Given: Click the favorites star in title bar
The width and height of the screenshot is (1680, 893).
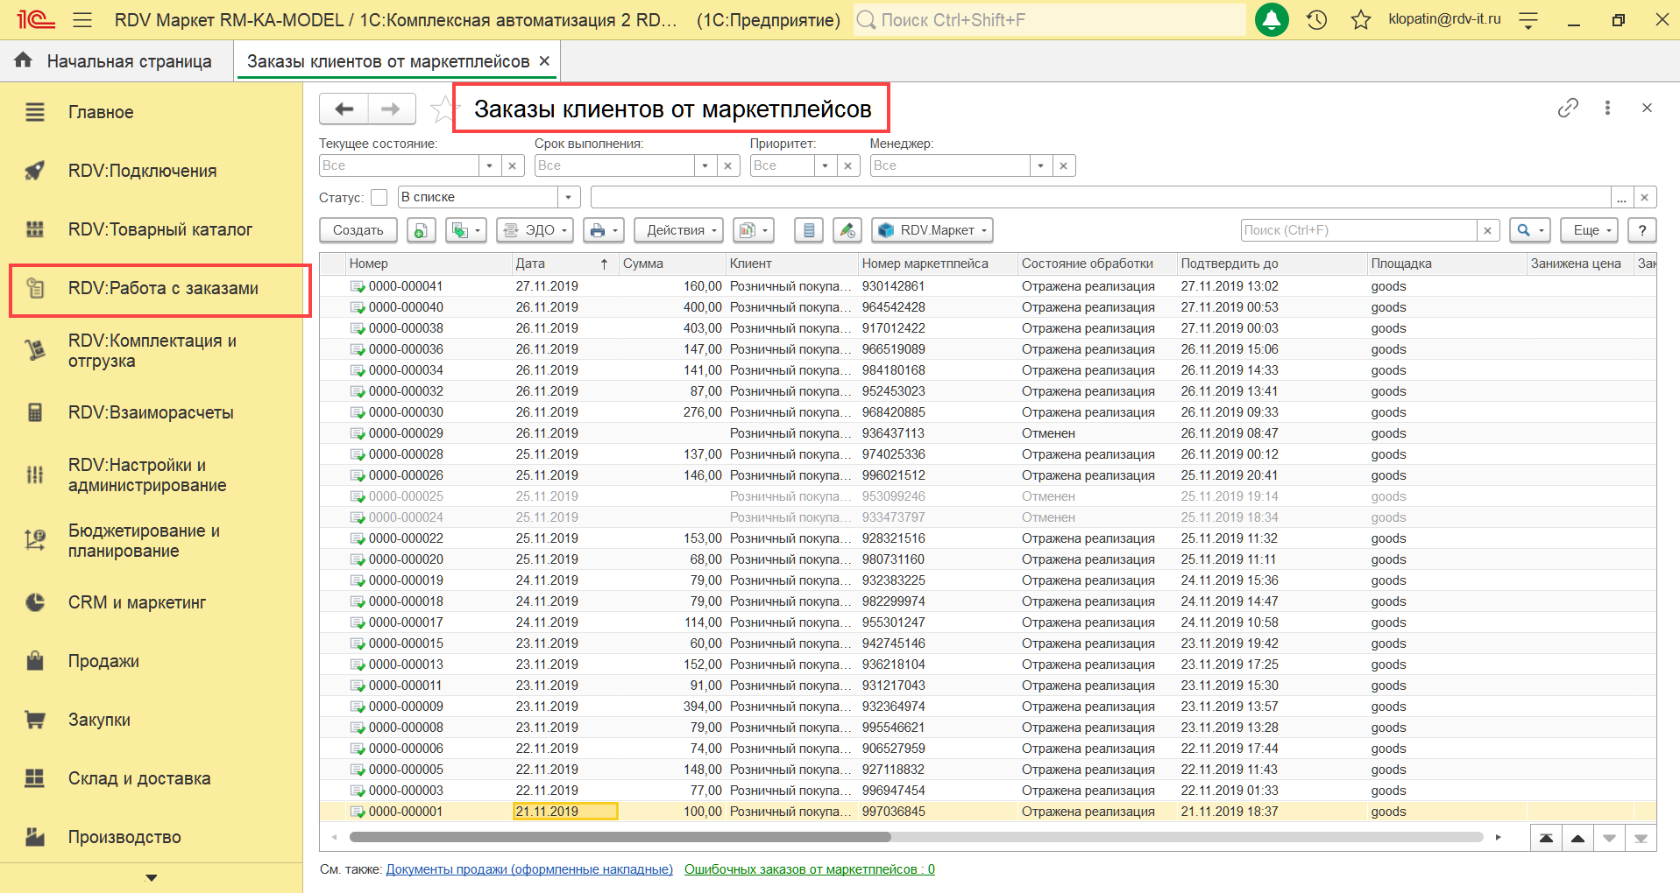Looking at the screenshot, I should click(x=1360, y=20).
